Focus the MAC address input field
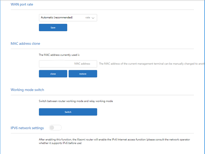205x154 pixels. (68, 64)
